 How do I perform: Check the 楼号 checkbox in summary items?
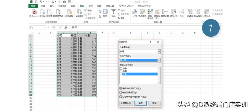click(x=121, y=68)
